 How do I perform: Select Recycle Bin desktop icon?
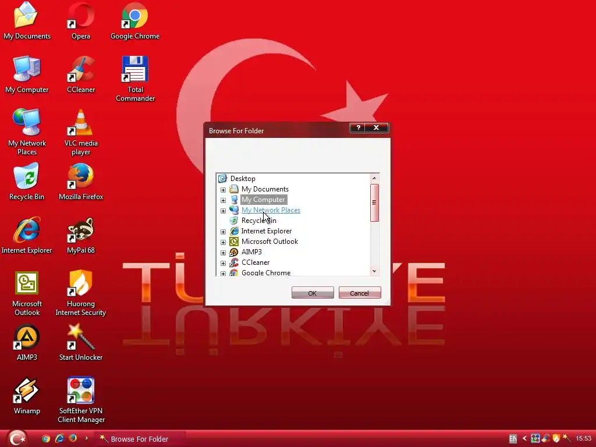click(x=27, y=182)
